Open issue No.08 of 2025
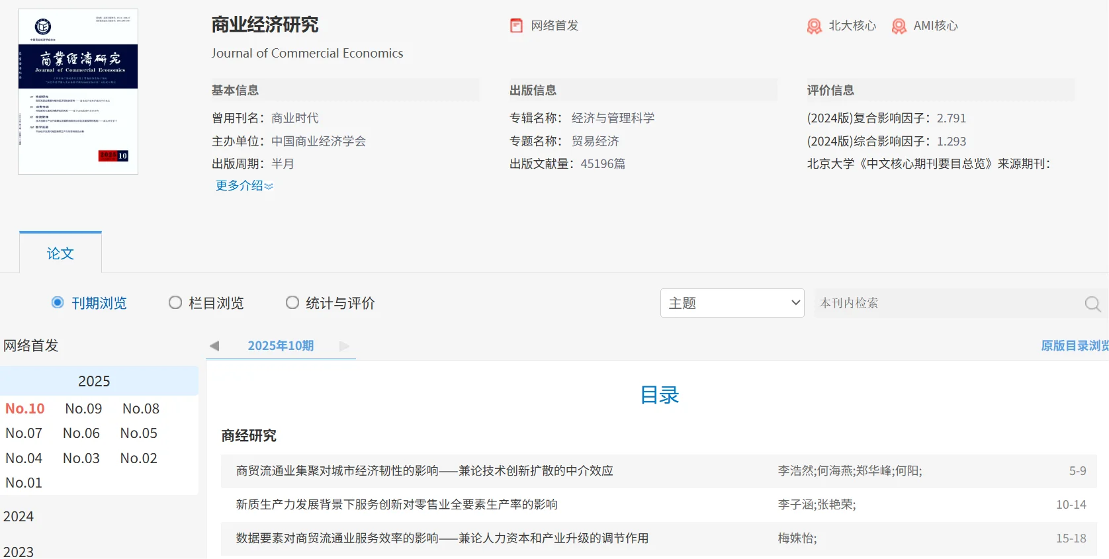 pyautogui.click(x=141, y=409)
